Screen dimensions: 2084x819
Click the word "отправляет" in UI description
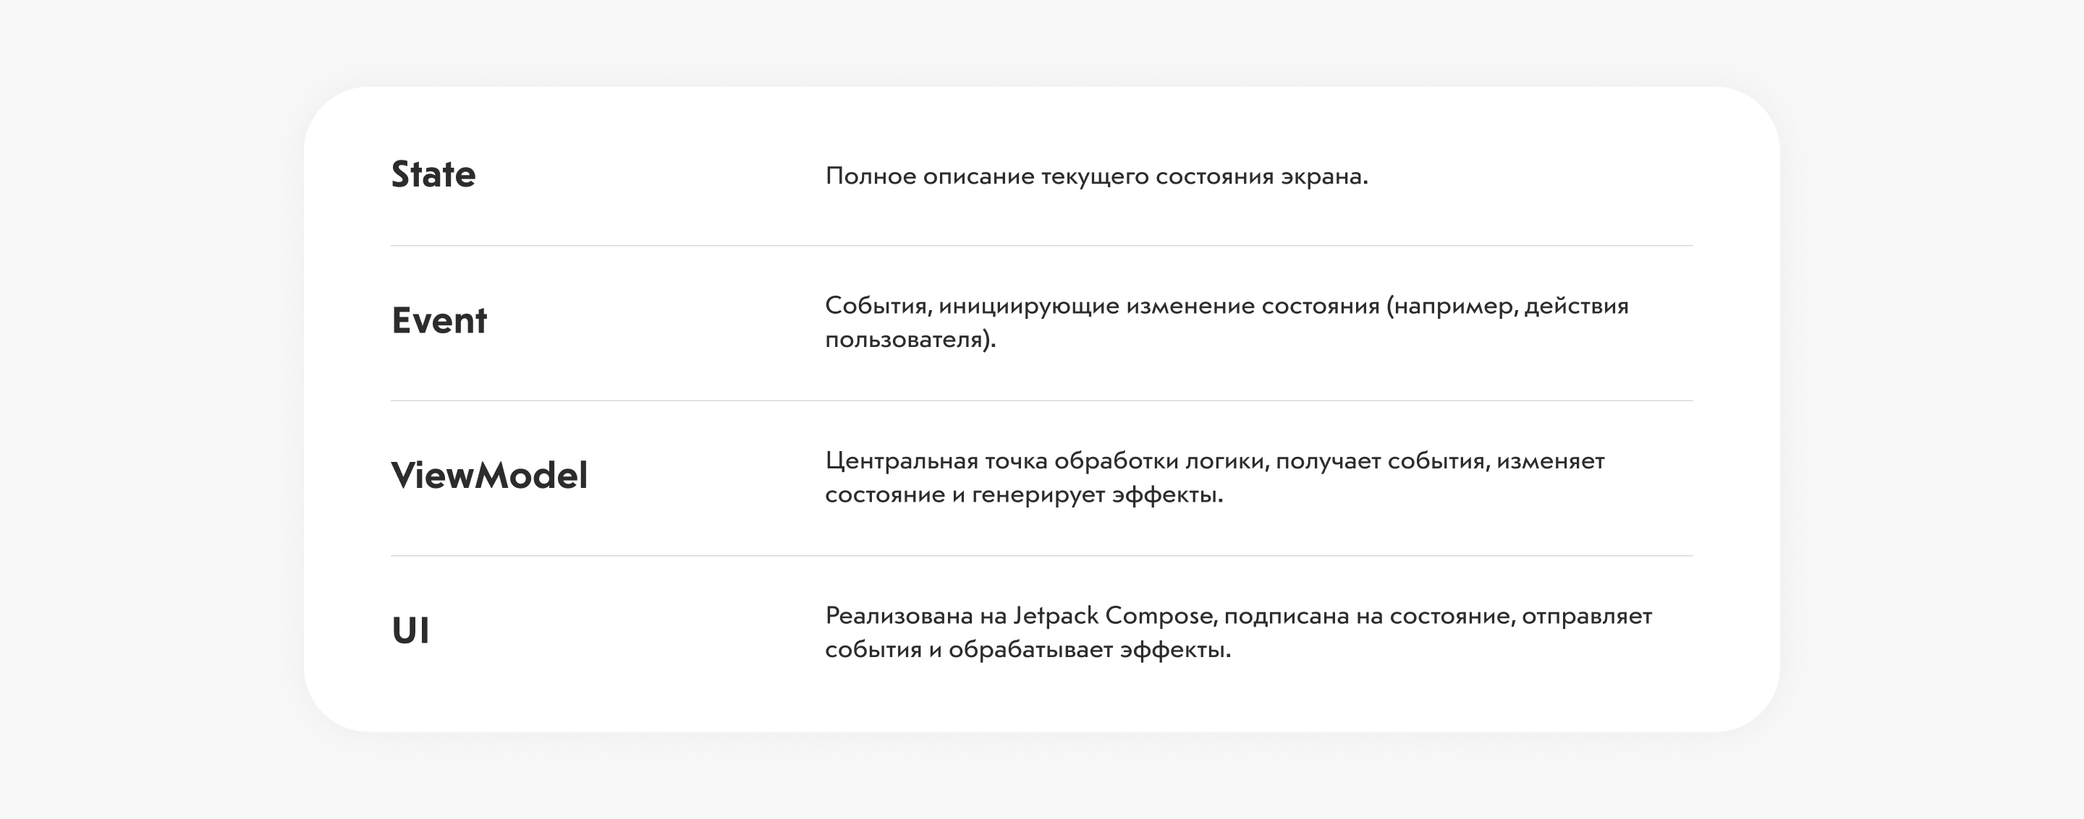pyautogui.click(x=1586, y=617)
